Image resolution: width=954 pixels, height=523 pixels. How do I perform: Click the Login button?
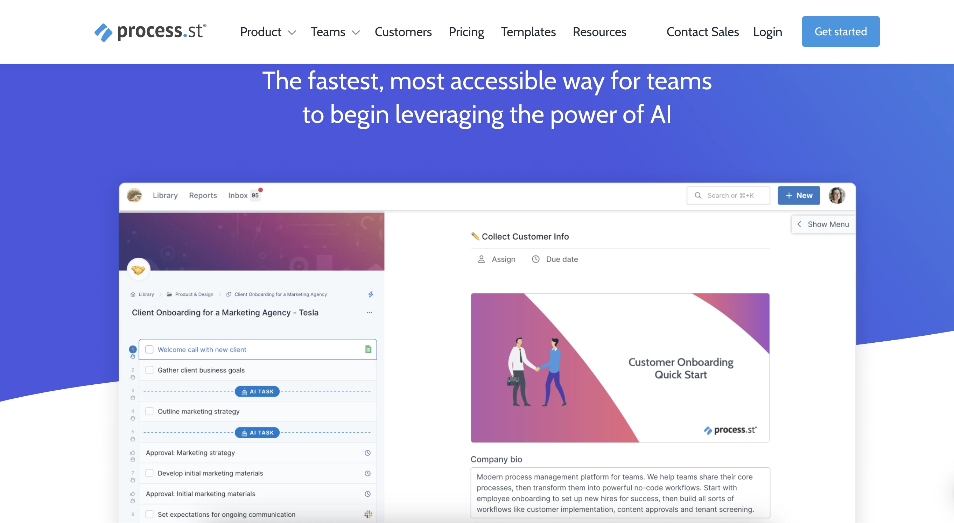767,31
